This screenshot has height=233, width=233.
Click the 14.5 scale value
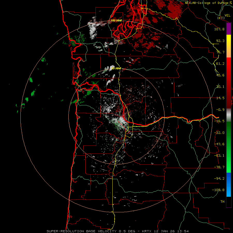click(x=220, y=98)
